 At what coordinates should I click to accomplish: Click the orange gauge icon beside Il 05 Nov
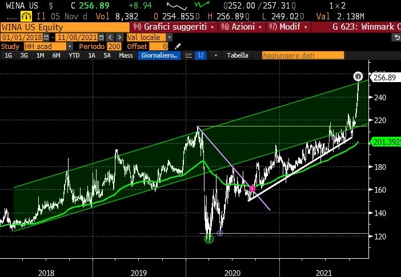(x=26, y=17)
